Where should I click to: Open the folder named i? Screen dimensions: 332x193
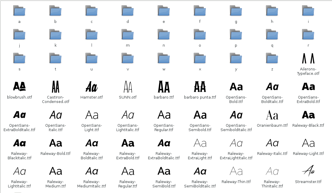[308, 11]
